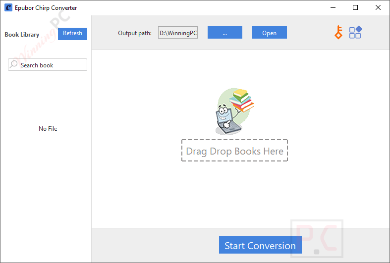Click the Epubor Chirp Converter logo icon
Image resolution: width=390 pixels, height=263 pixels.
[8, 7]
